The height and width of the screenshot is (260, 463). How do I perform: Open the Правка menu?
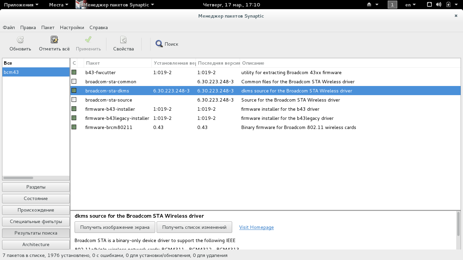(x=28, y=27)
